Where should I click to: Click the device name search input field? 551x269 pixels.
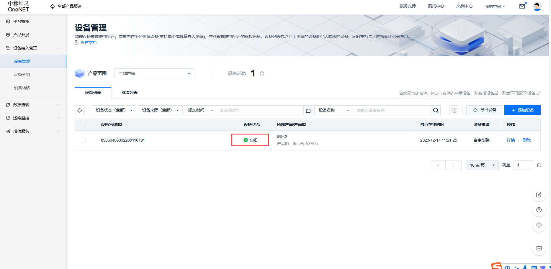(392, 110)
